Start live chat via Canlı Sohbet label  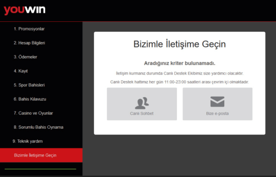pyautogui.click(x=142, y=114)
